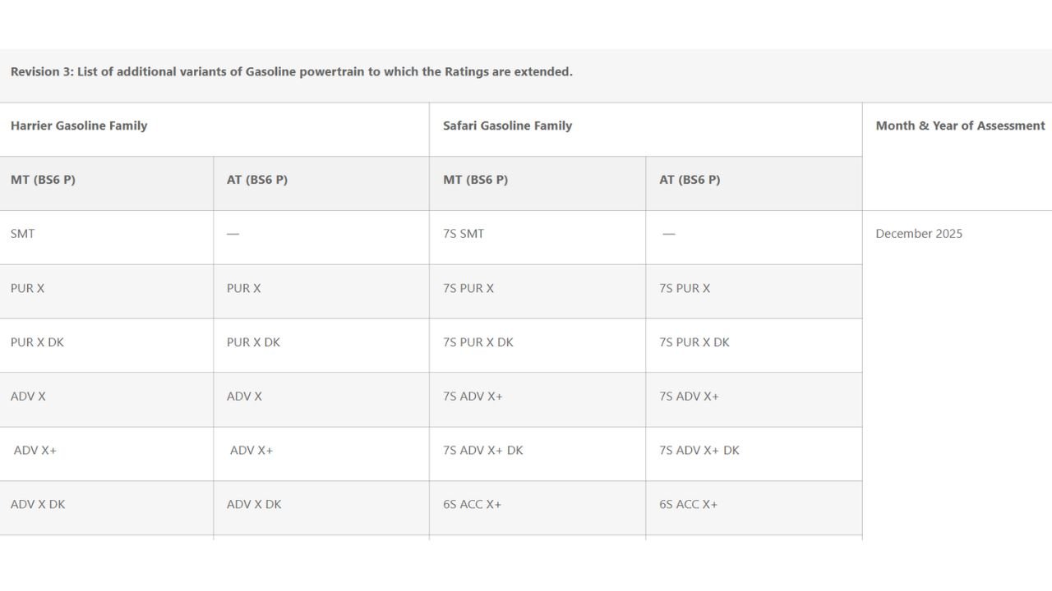Viewport: 1052px width, 591px height.
Task: Select the Safari Gasoline Family header
Action: click(507, 126)
